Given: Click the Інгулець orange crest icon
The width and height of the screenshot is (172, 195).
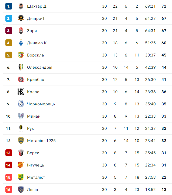Looking at the screenshot, I should pos(21,165).
